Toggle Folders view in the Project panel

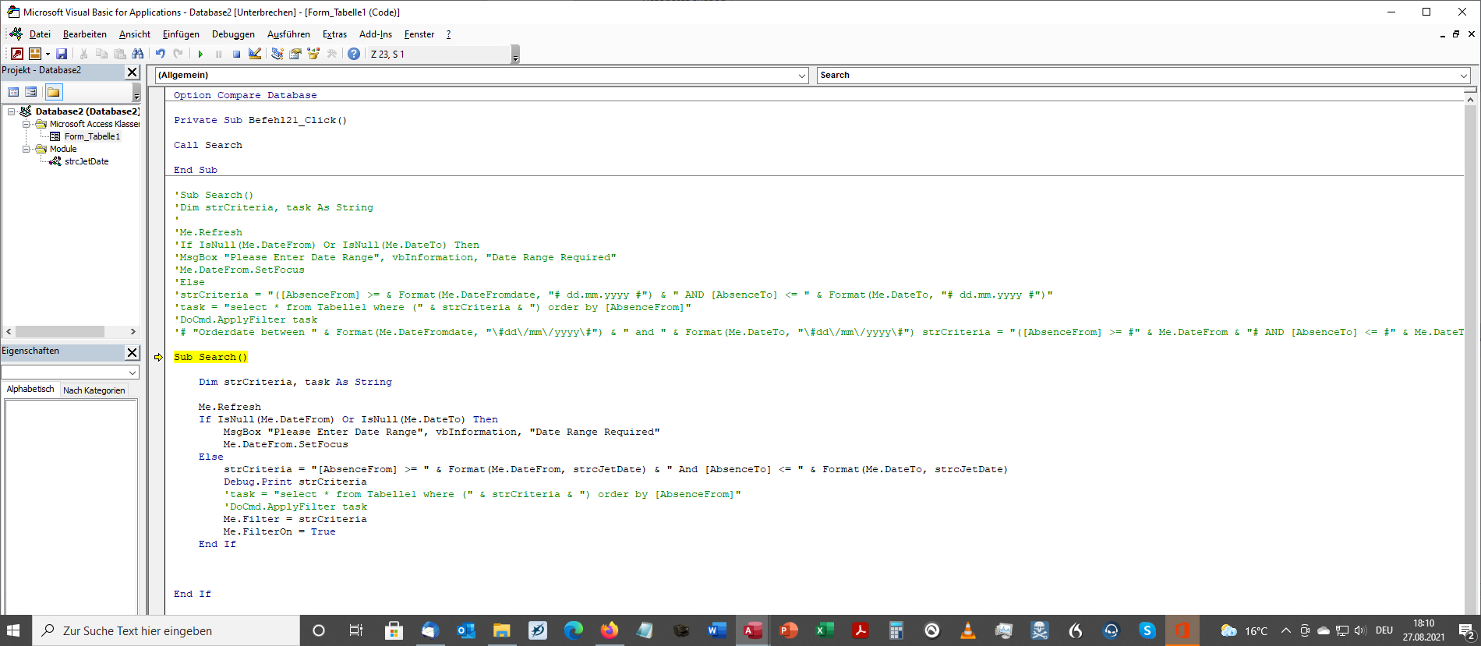53,92
